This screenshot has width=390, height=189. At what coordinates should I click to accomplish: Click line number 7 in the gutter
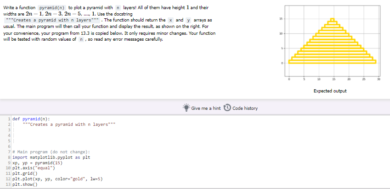[x=9, y=152]
